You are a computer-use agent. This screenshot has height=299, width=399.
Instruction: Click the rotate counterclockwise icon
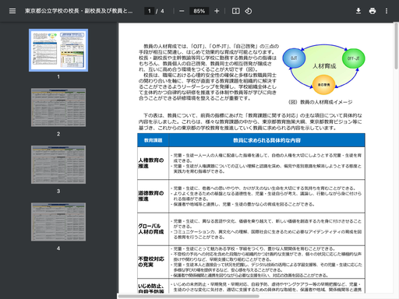click(249, 11)
